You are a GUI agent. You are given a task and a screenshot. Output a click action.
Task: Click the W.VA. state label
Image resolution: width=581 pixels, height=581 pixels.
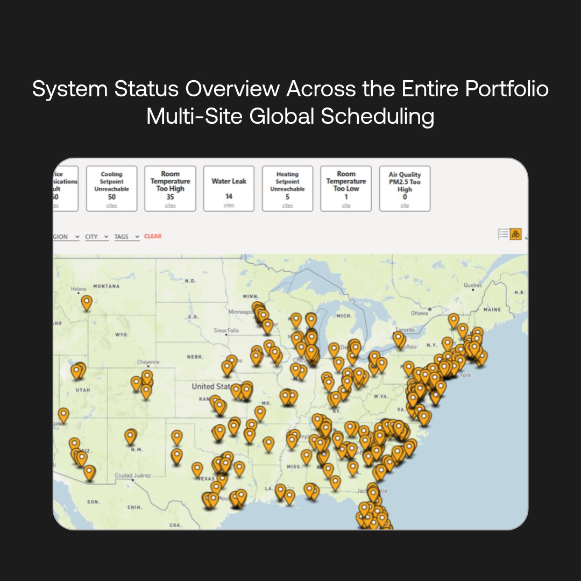pyautogui.click(x=381, y=396)
